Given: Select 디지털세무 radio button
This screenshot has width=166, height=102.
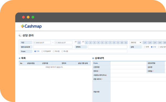Looking at the screenshot, I should (x=42, y=51).
